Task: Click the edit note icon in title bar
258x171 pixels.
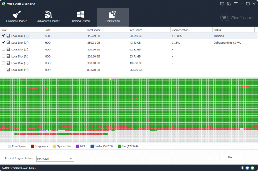Action: [x=229, y=4]
